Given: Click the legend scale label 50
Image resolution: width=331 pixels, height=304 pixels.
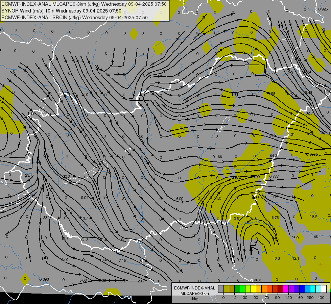Looking at the screenshot, I should click(256, 298).
